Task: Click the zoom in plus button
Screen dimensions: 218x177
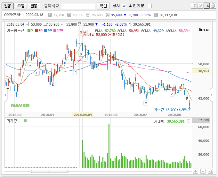Action: coord(196,171)
